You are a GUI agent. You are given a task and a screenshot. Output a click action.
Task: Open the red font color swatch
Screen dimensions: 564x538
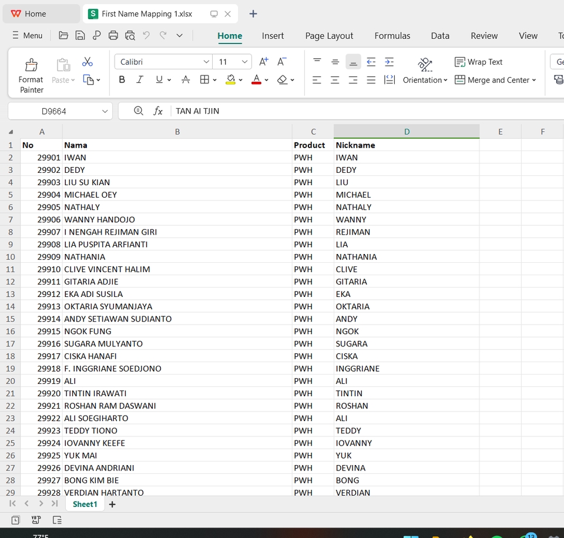click(257, 80)
